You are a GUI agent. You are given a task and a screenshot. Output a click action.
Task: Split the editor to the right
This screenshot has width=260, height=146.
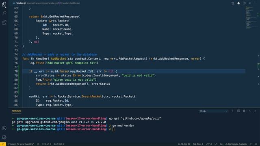click(x=244, y=3)
